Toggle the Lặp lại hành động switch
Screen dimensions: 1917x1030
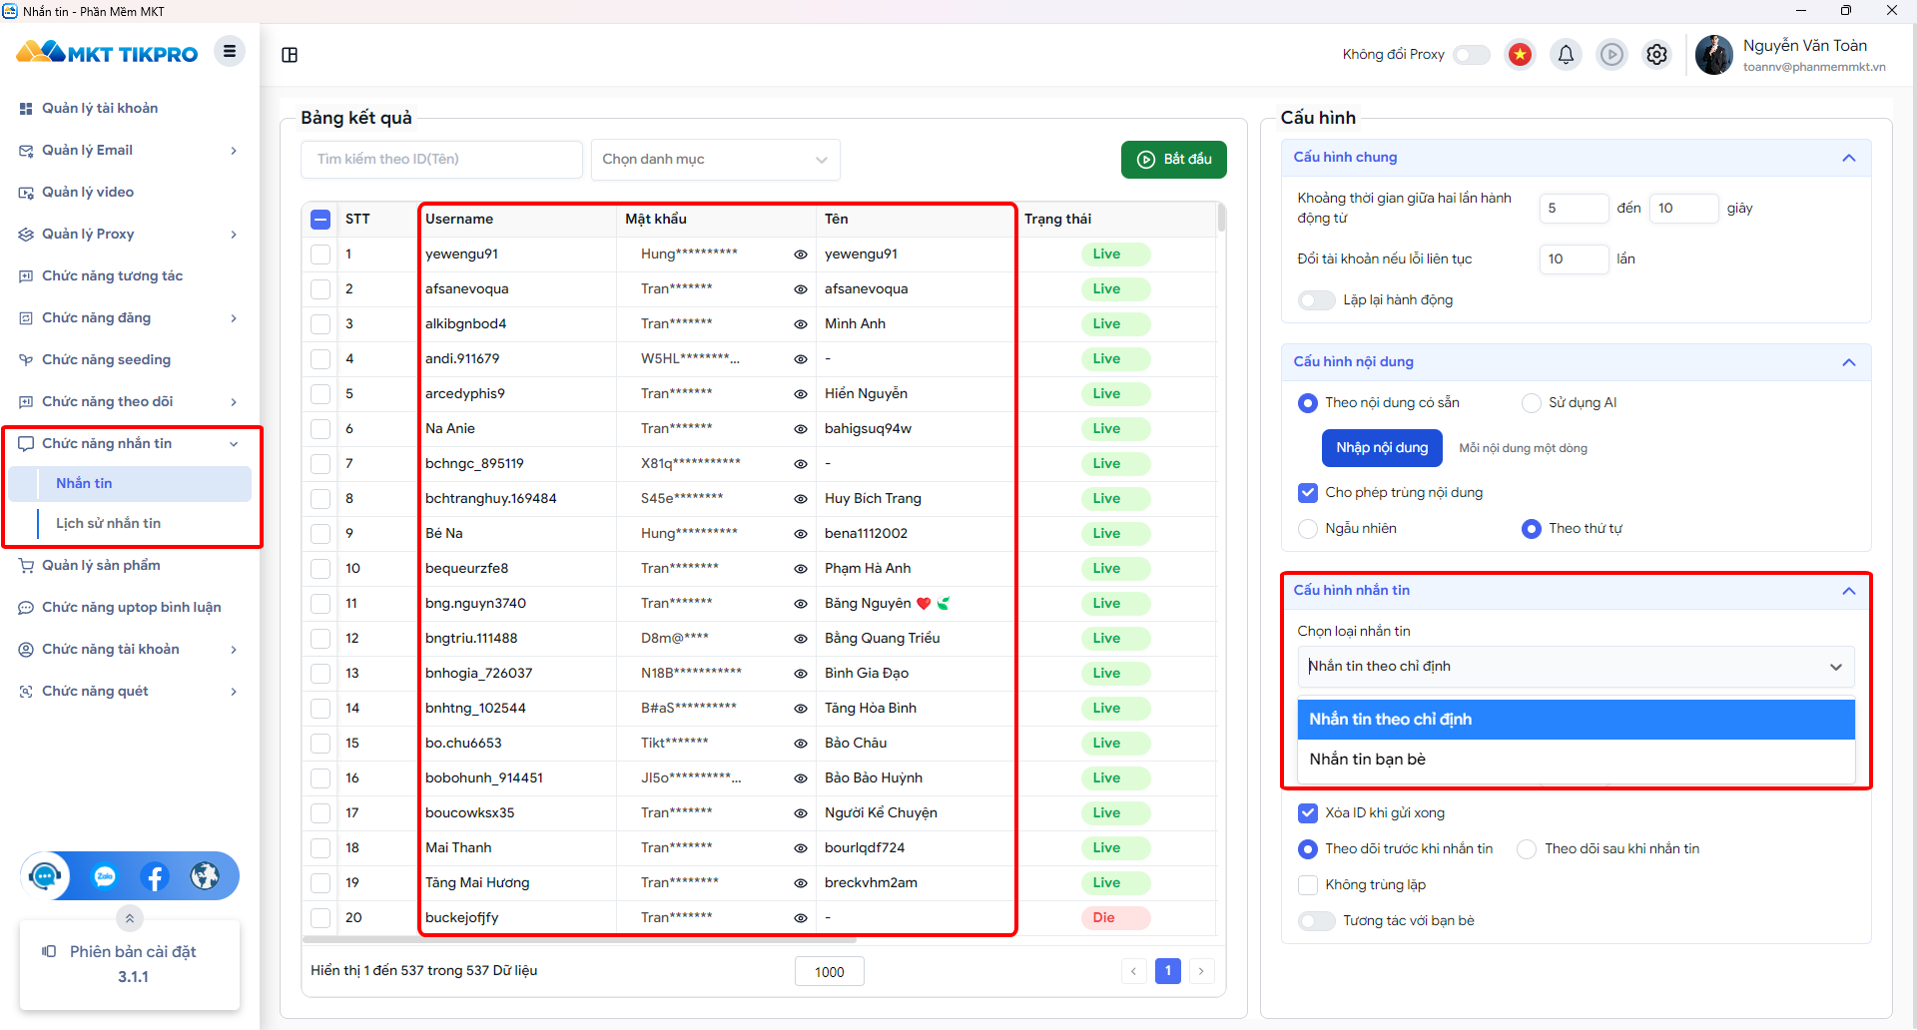pyautogui.click(x=1316, y=300)
